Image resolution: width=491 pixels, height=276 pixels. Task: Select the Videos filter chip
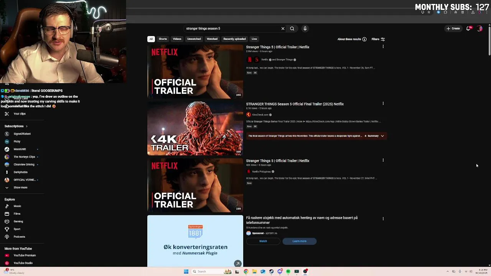177,39
